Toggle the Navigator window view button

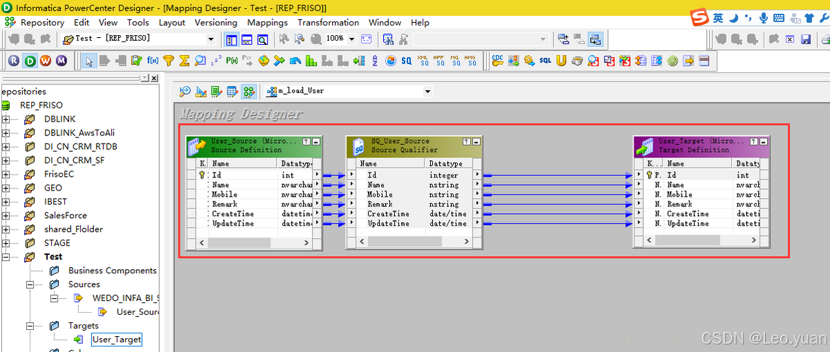point(231,39)
